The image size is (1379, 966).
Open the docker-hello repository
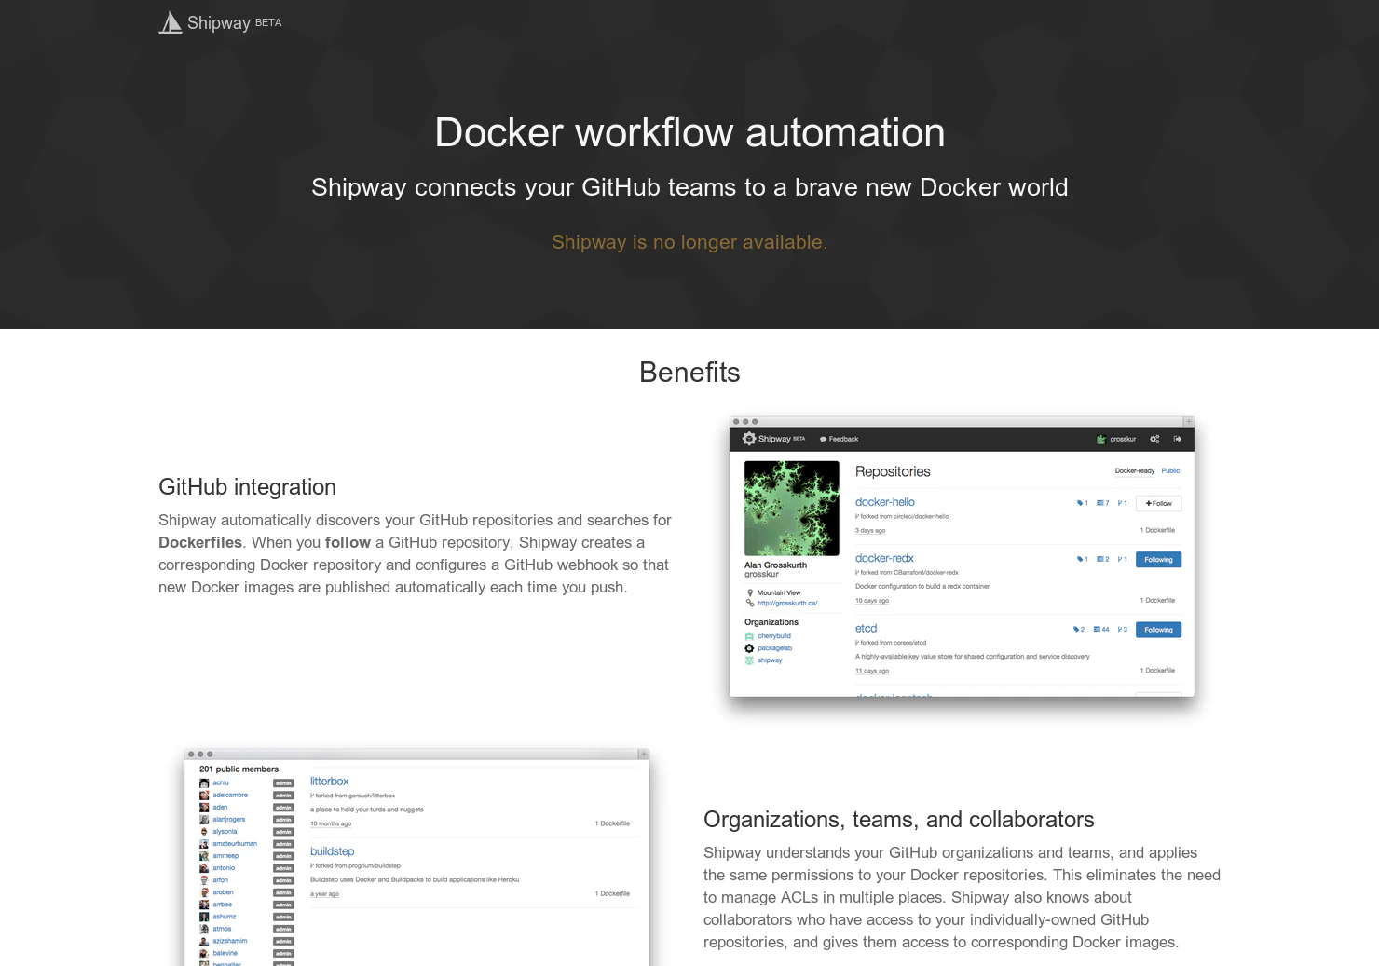tap(885, 502)
